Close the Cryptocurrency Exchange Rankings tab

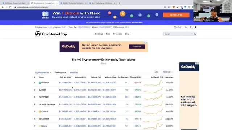tap(57, 3)
